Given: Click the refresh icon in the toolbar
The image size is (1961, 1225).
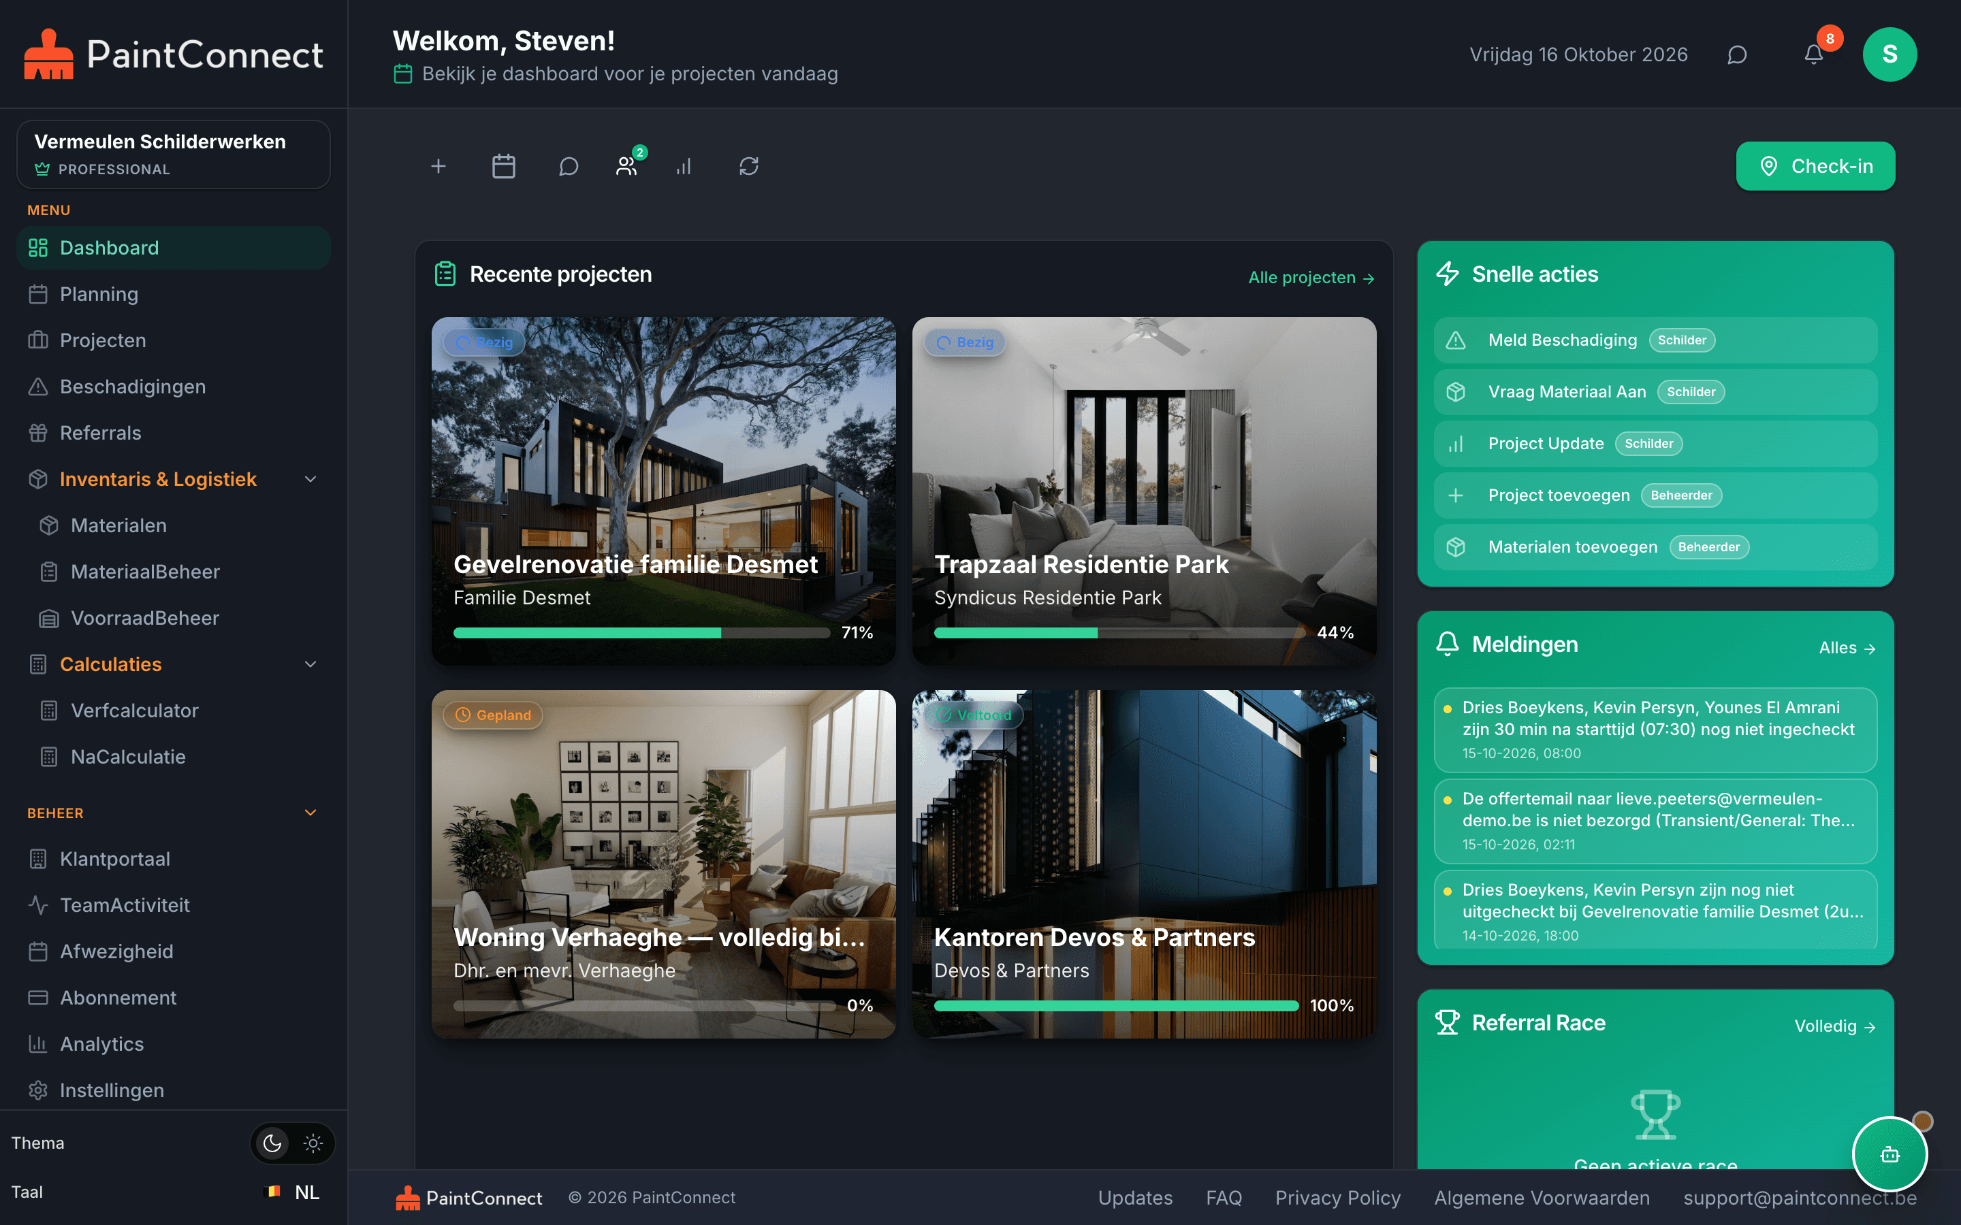Looking at the screenshot, I should (749, 166).
